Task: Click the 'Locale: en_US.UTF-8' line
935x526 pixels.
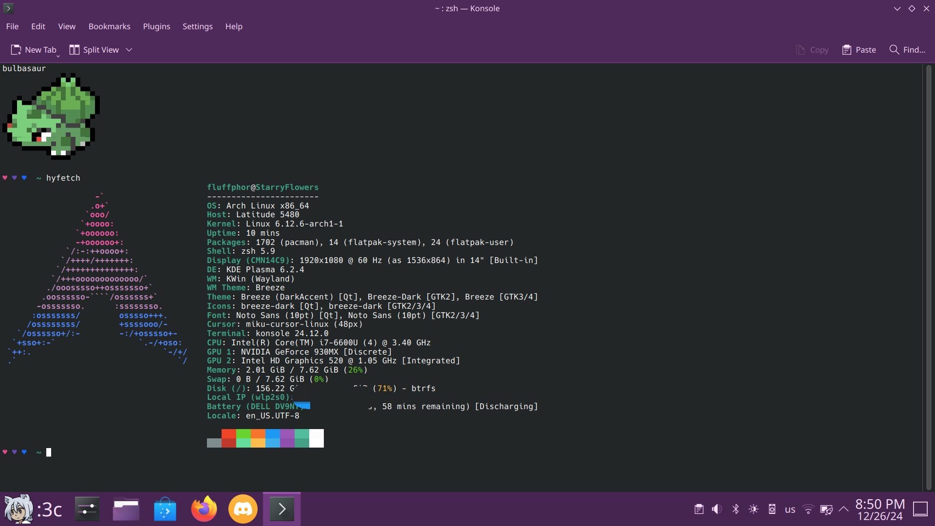Action: coord(253,416)
